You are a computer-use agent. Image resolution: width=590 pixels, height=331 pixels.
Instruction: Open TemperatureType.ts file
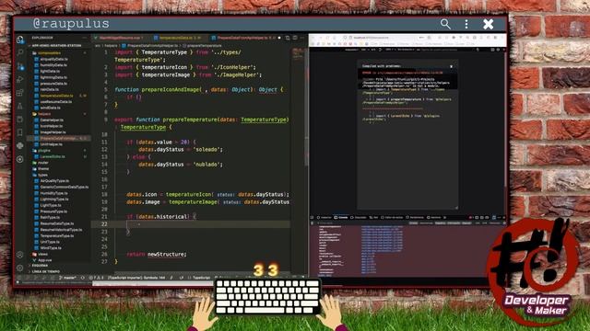tap(57, 235)
